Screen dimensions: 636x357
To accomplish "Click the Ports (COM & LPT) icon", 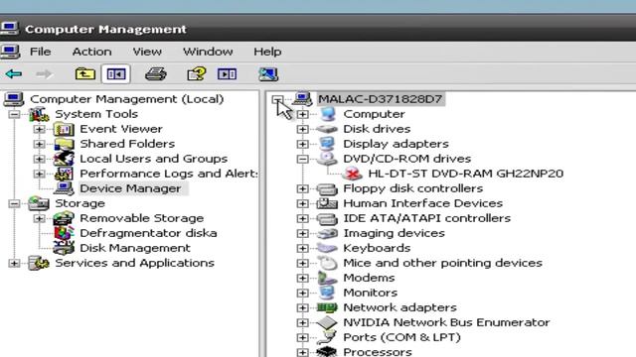I will coord(327,337).
